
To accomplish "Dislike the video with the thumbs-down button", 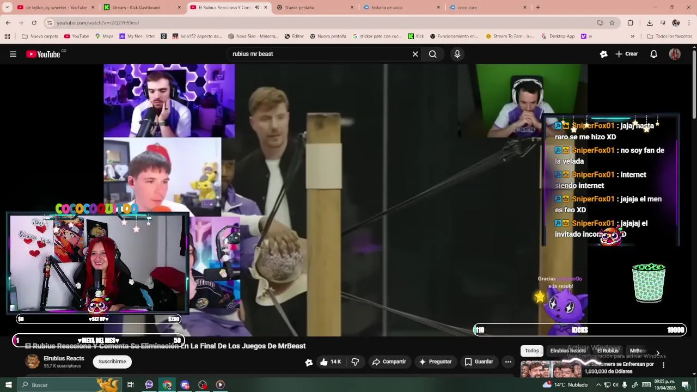I will [x=355, y=362].
